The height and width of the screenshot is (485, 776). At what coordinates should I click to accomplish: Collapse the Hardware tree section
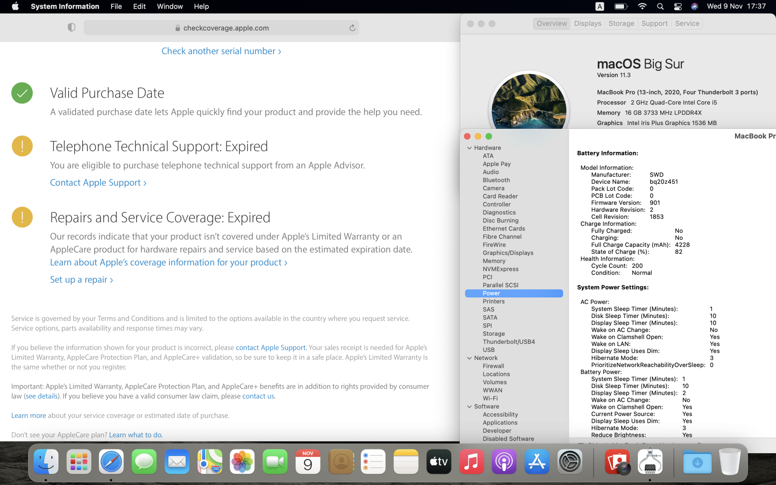click(469, 148)
